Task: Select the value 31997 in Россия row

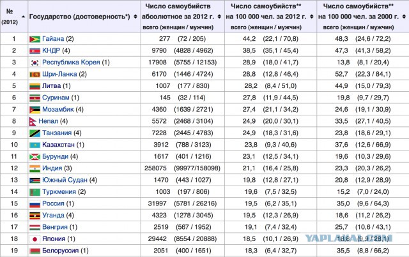Action: point(157,203)
